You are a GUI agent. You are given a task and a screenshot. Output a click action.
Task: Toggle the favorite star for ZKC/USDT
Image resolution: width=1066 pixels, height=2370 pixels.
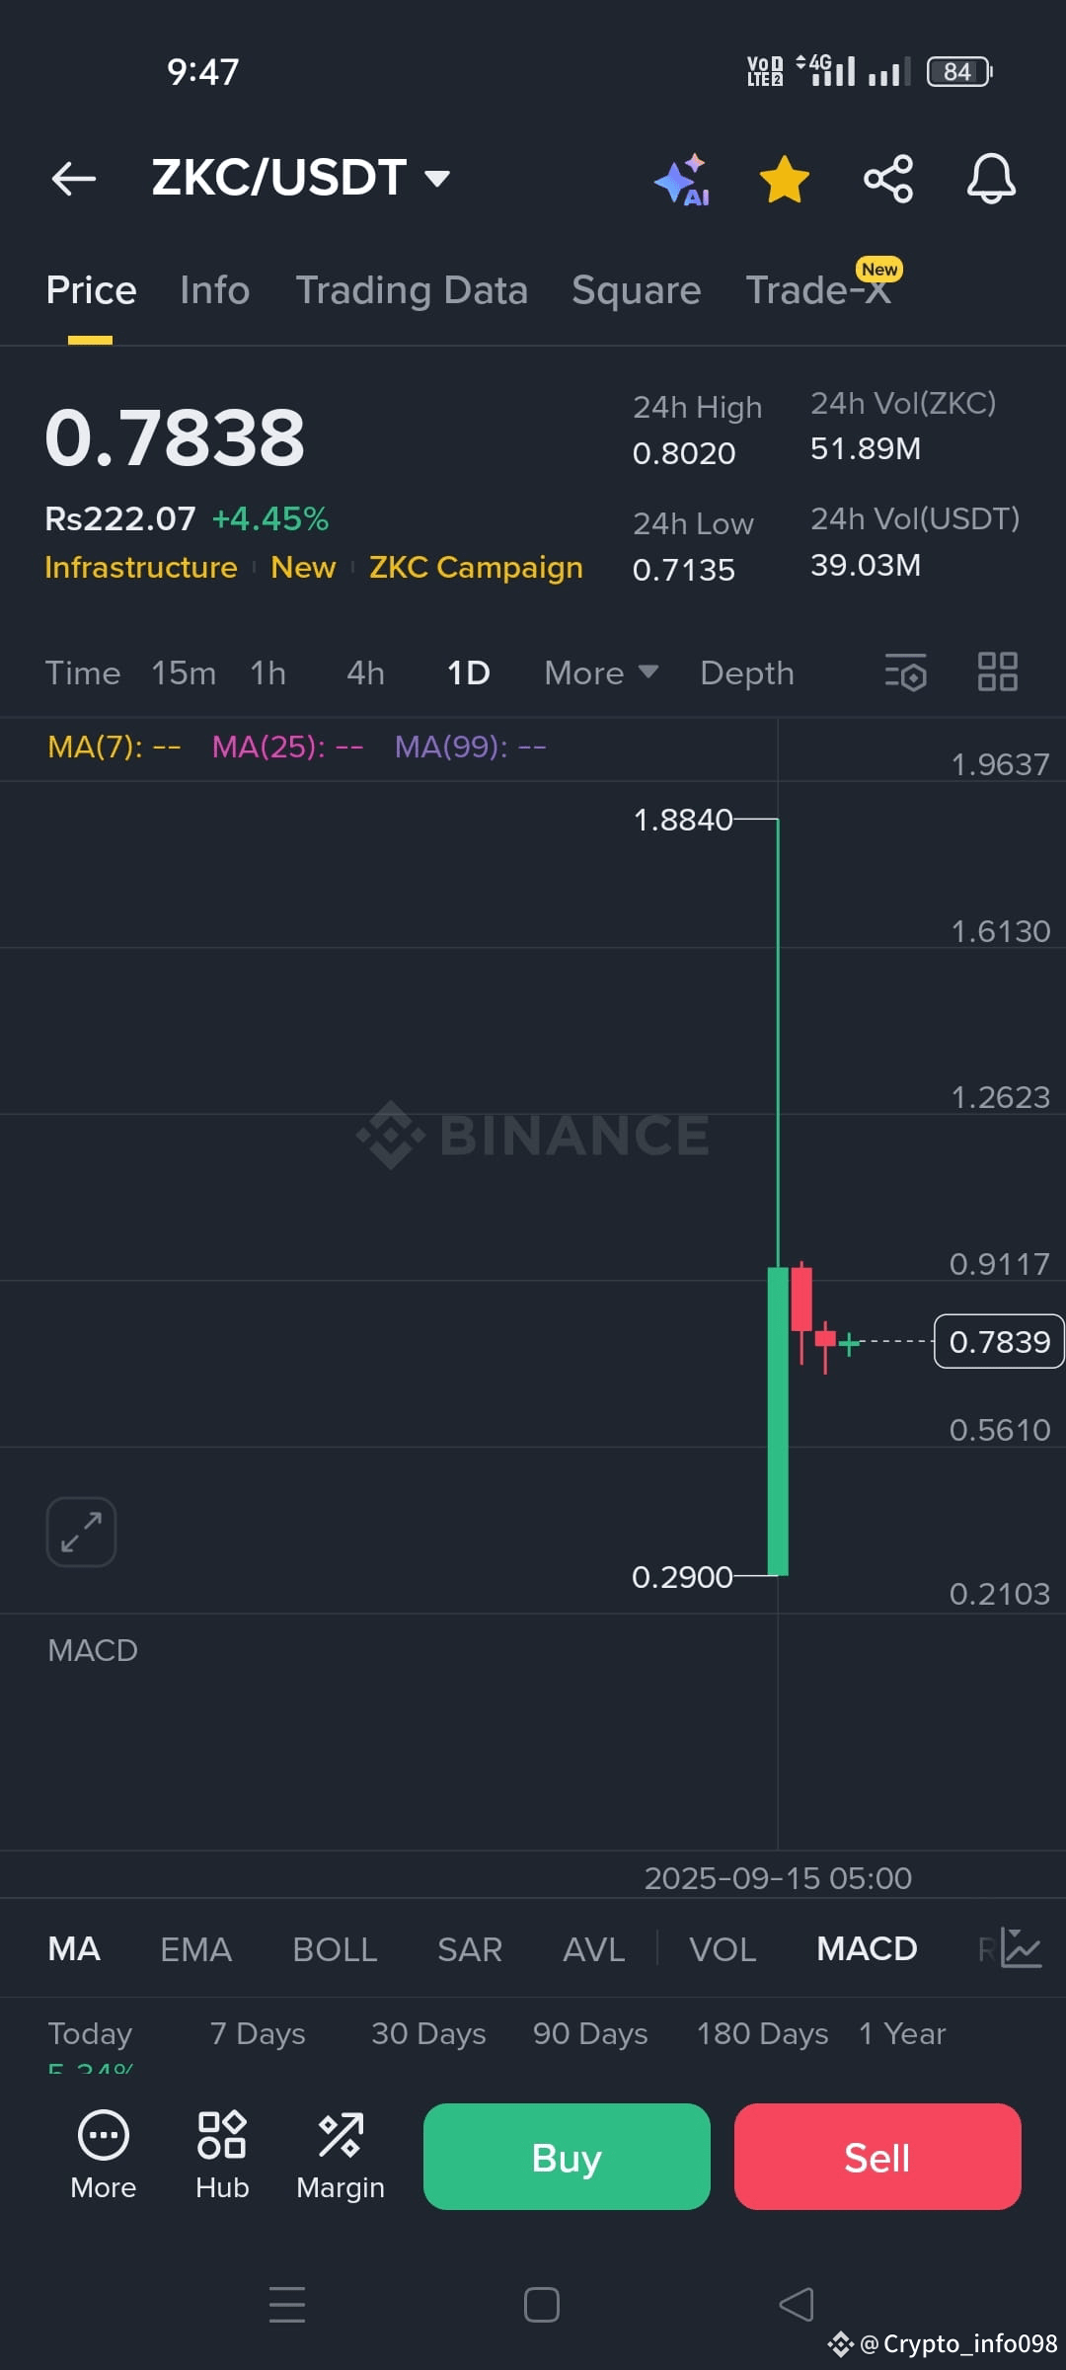pyautogui.click(x=785, y=179)
